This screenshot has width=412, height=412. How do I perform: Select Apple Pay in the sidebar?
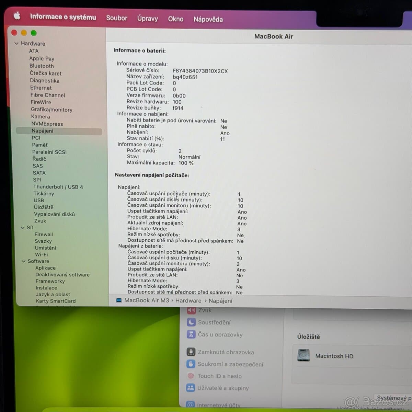coord(42,58)
